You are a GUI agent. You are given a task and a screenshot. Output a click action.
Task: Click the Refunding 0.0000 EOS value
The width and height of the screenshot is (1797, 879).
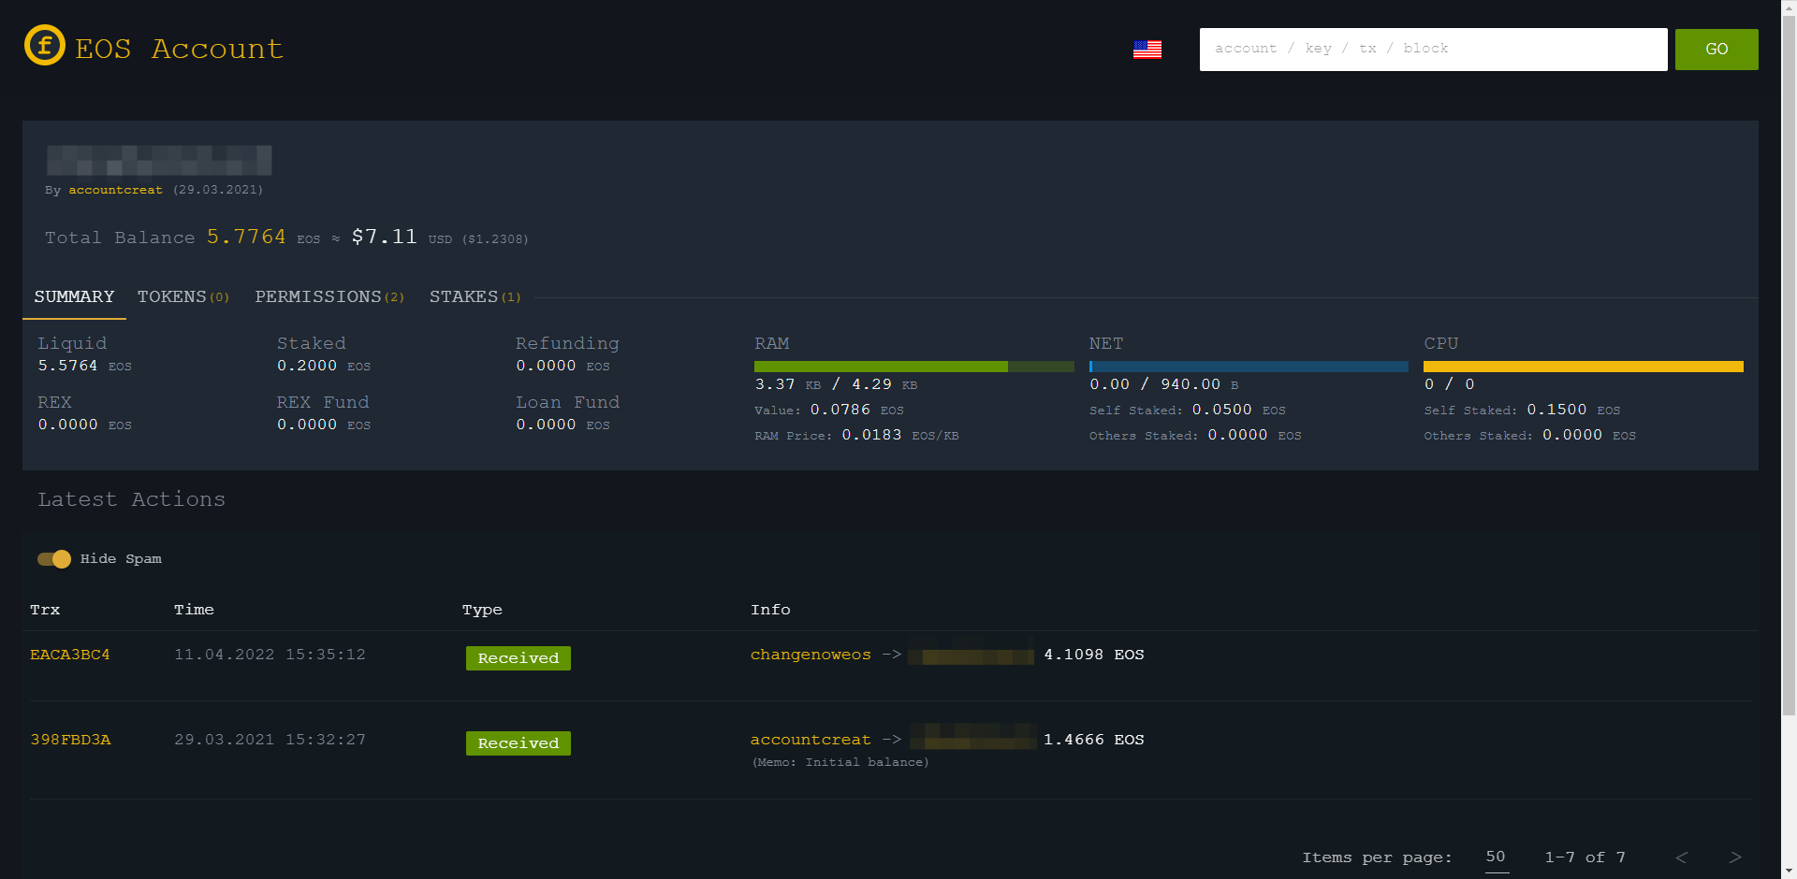click(562, 366)
